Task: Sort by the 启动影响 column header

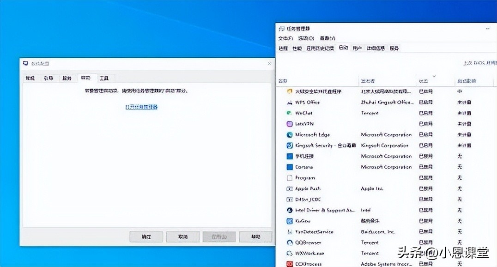Action: click(x=474, y=81)
